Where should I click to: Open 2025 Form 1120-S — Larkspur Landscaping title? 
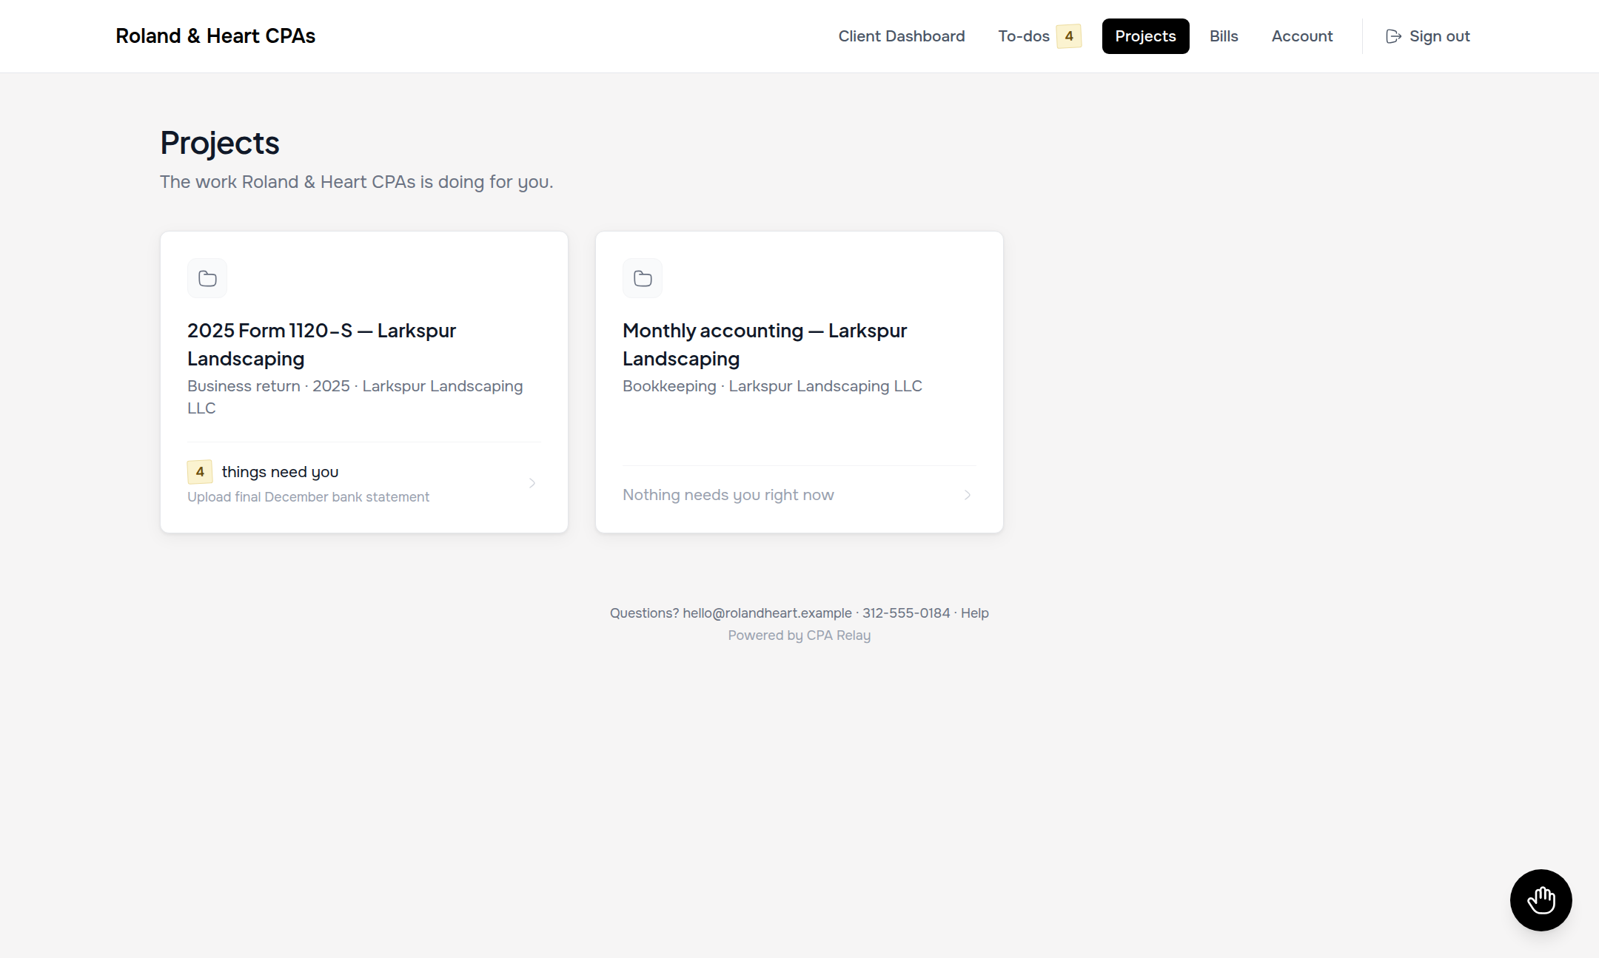(321, 345)
